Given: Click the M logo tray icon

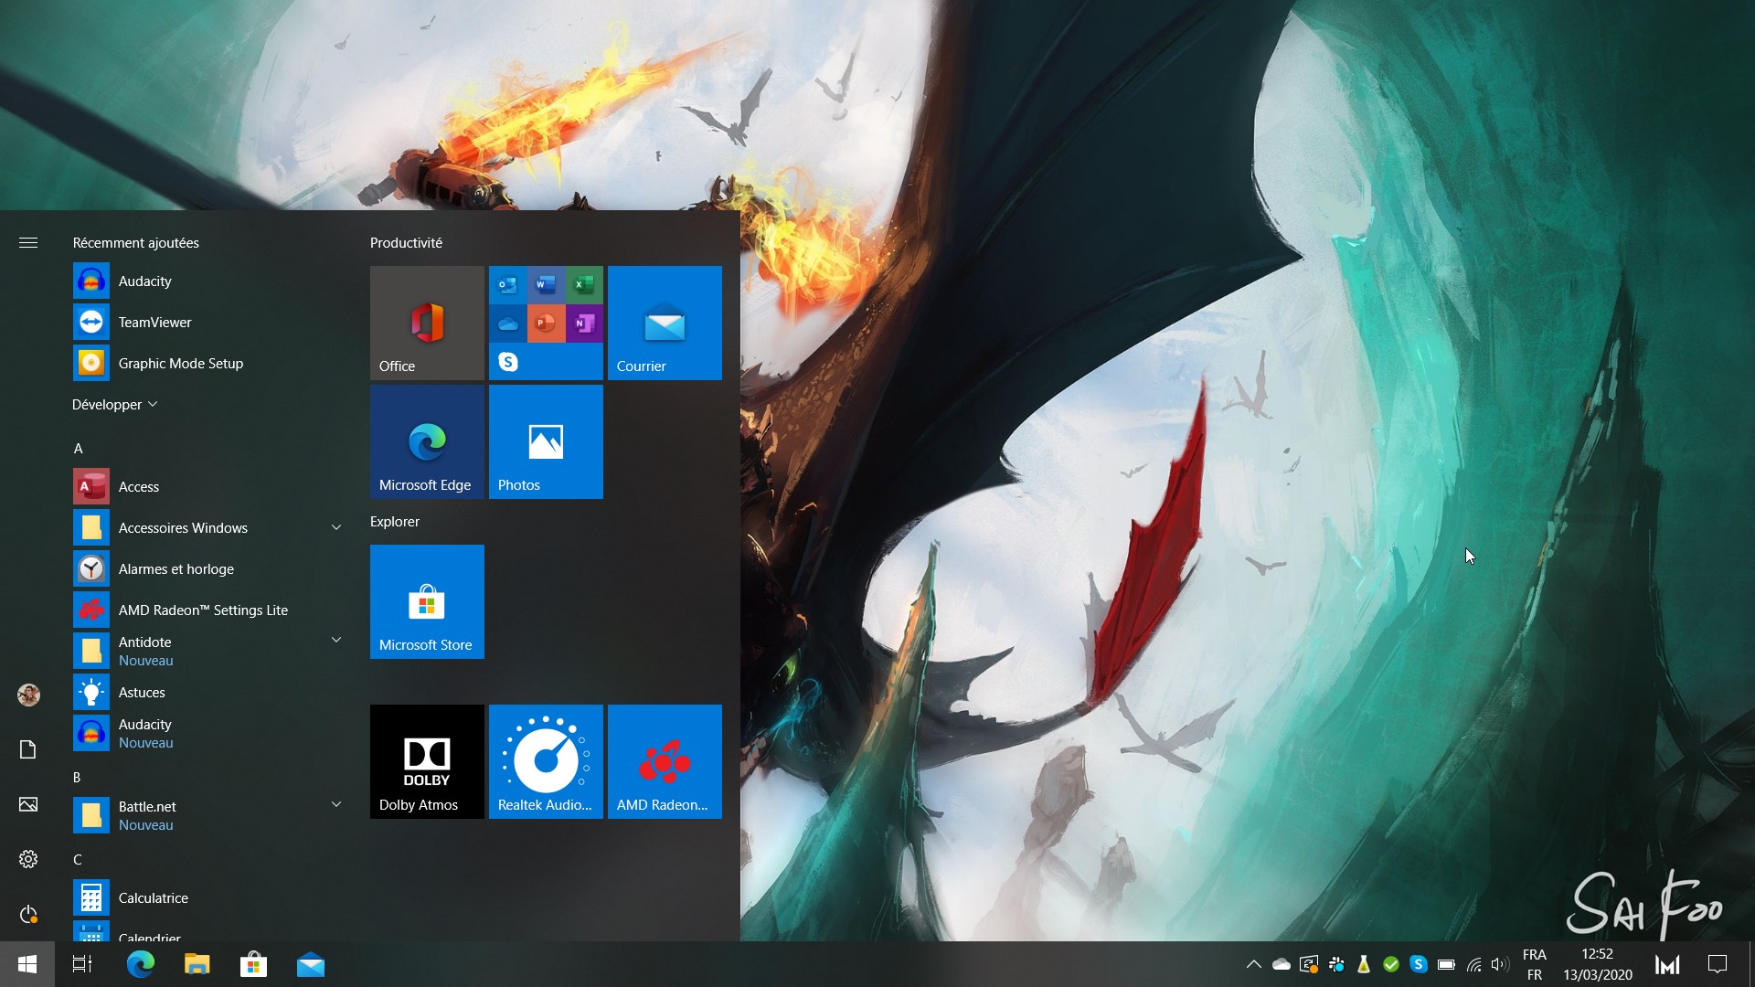Looking at the screenshot, I should pyautogui.click(x=1667, y=964).
